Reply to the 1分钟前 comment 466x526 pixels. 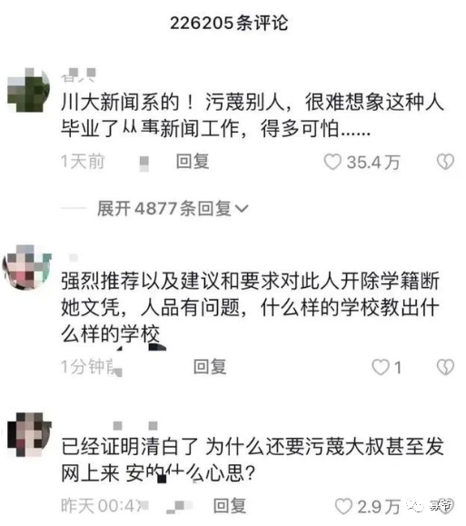click(x=210, y=367)
